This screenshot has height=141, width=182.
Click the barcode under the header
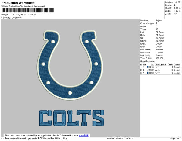click(28, 10)
